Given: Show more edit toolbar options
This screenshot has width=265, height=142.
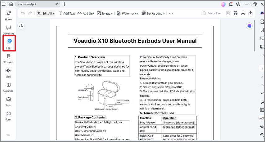Looking at the screenshot, I should [x=171, y=13].
